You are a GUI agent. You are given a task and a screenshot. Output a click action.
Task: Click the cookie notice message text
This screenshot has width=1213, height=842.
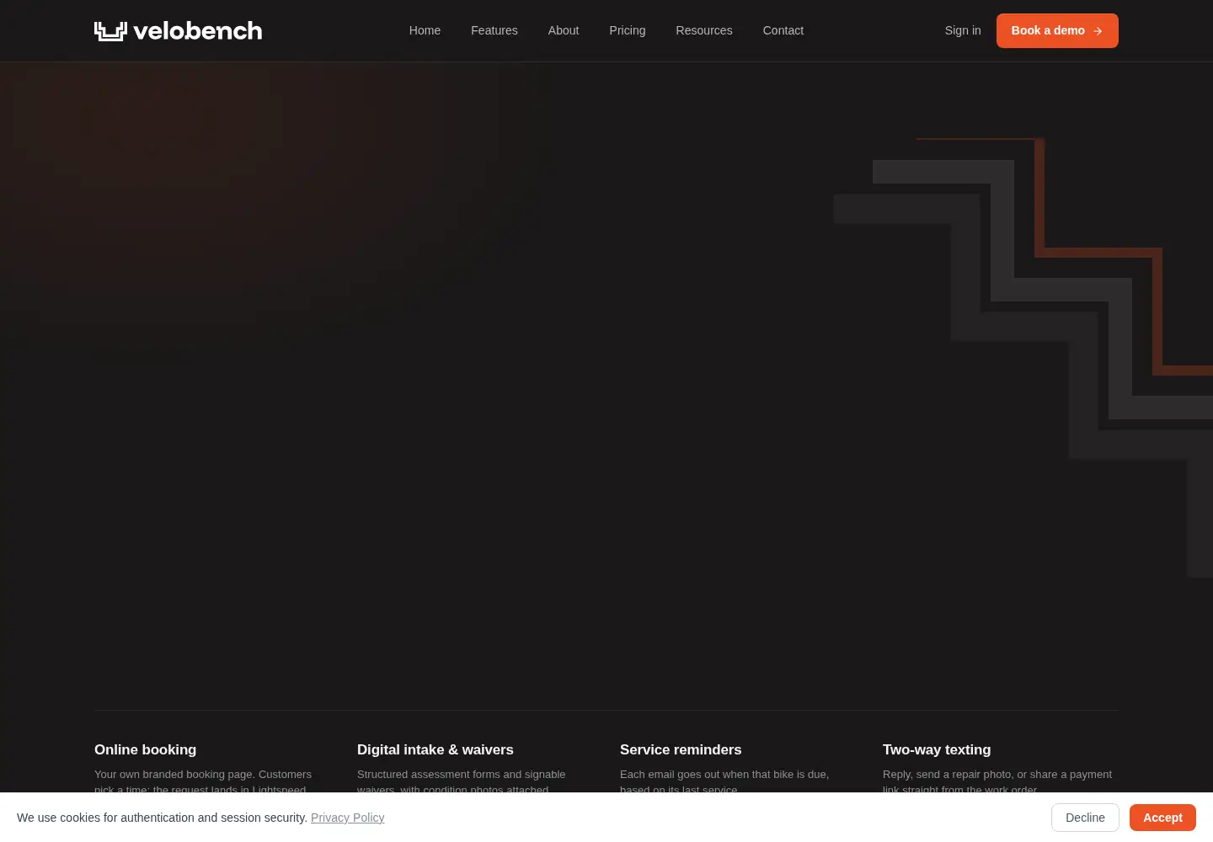162,818
